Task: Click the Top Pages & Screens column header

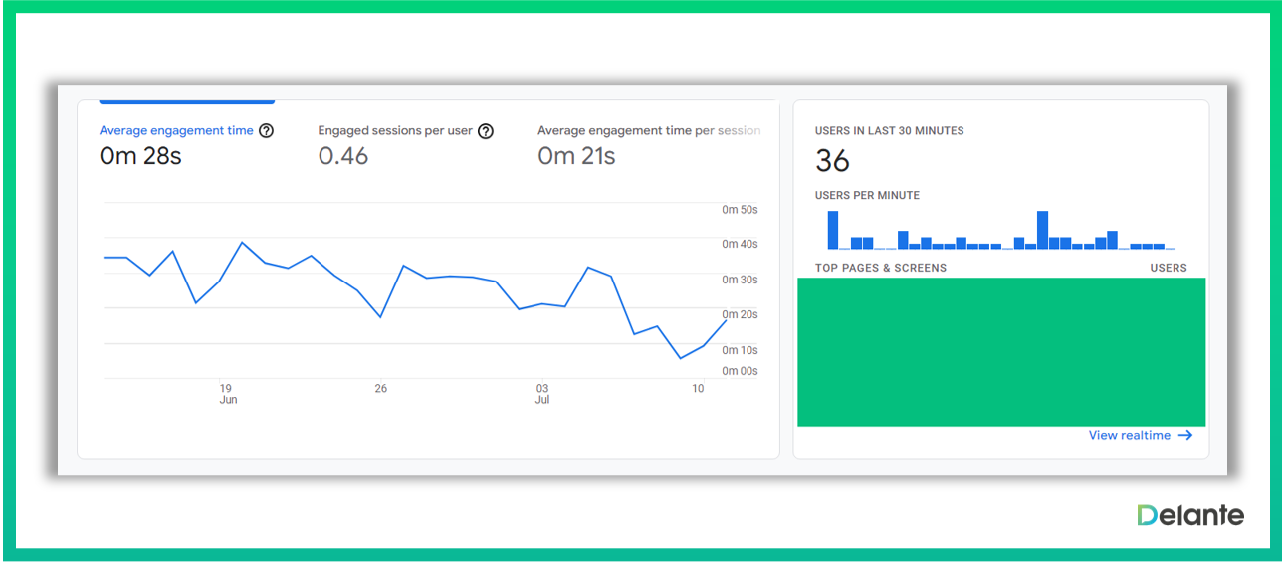Action: [880, 268]
